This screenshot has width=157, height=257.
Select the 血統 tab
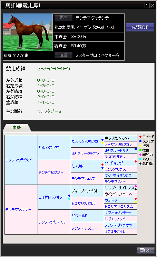pyautogui.click(x=17, y=128)
